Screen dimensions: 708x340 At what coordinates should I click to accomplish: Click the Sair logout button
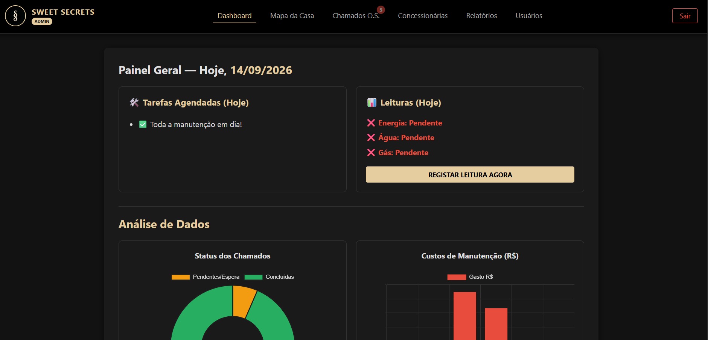(685, 16)
